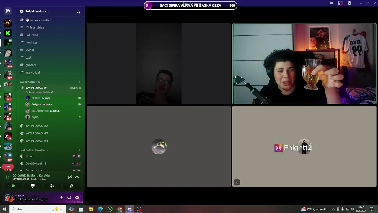378x213 pixels.
Task: Open user settings gear icon
Action: [x=77, y=197]
